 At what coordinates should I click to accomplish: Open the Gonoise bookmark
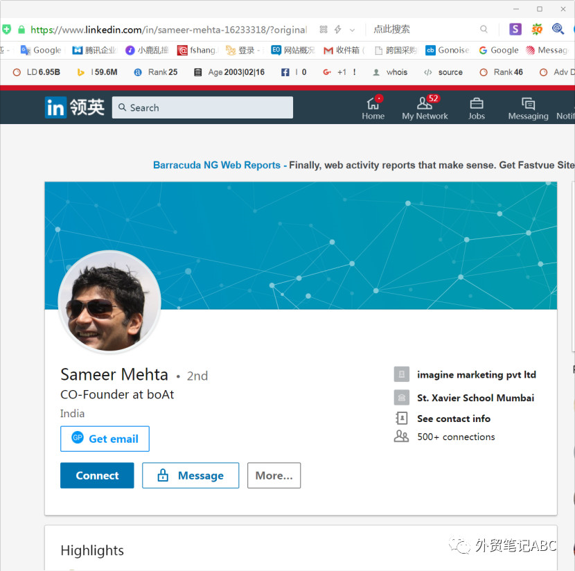coord(448,51)
